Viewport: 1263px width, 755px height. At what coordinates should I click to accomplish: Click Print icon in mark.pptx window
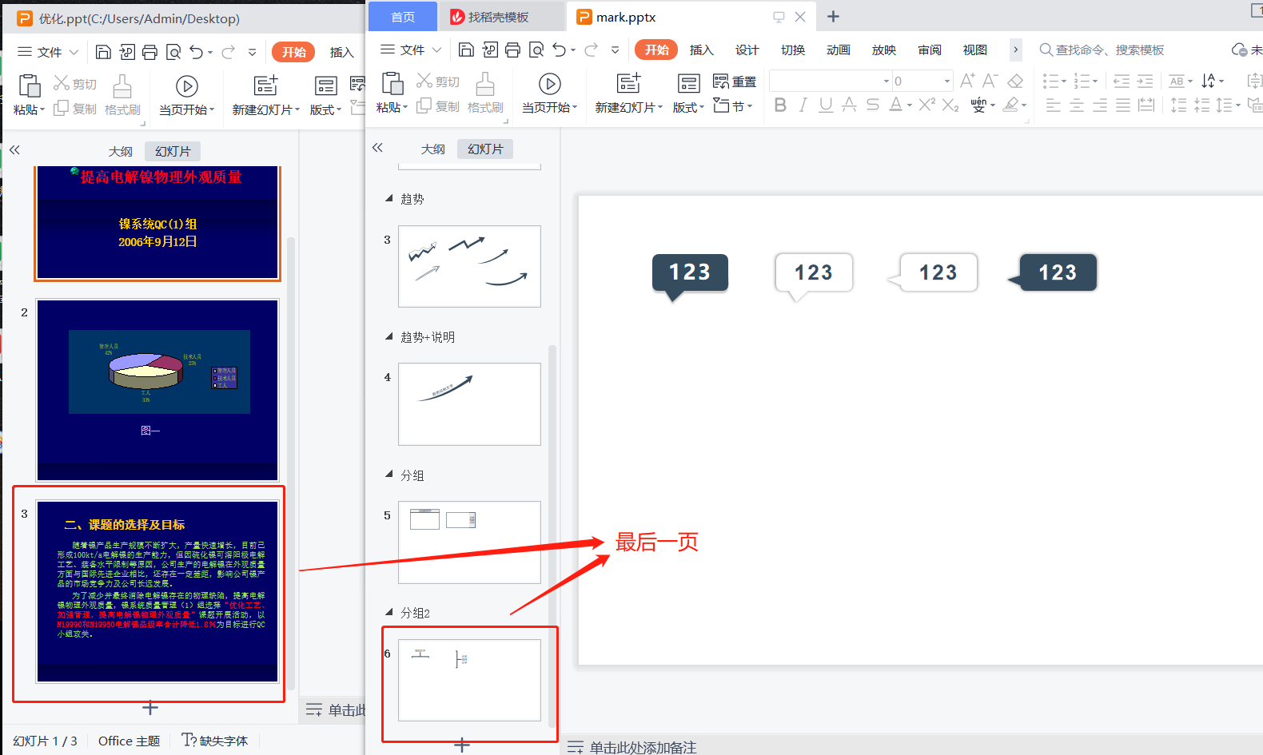512,50
